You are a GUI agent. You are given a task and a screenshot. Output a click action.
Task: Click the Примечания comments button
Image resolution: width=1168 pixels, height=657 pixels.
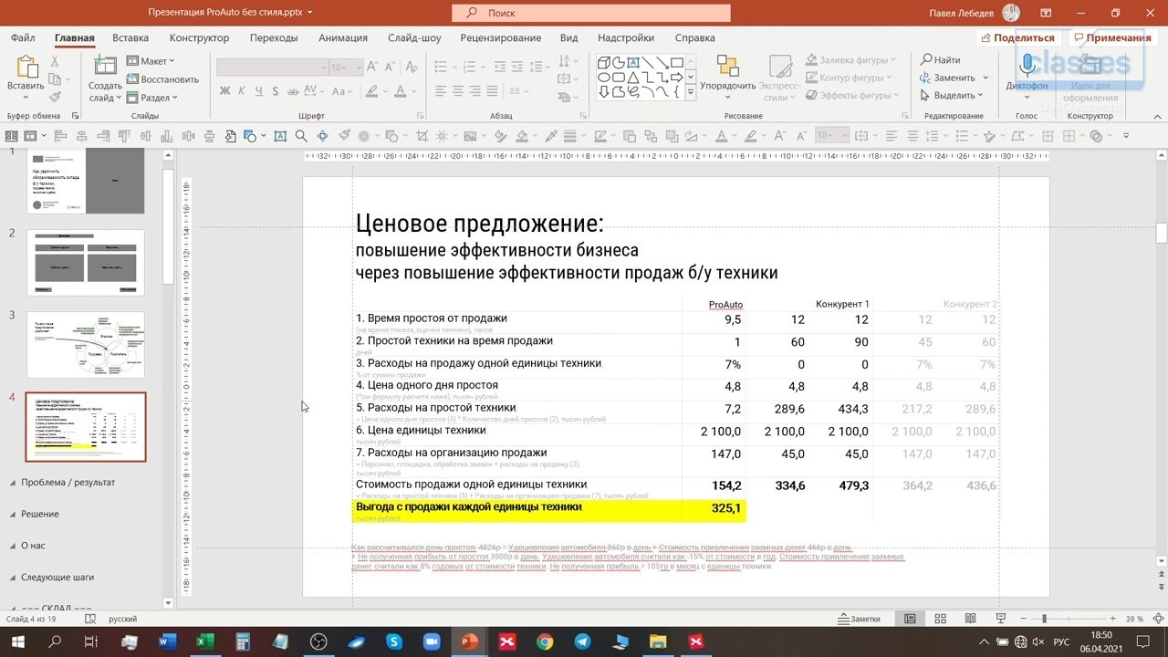1111,38
